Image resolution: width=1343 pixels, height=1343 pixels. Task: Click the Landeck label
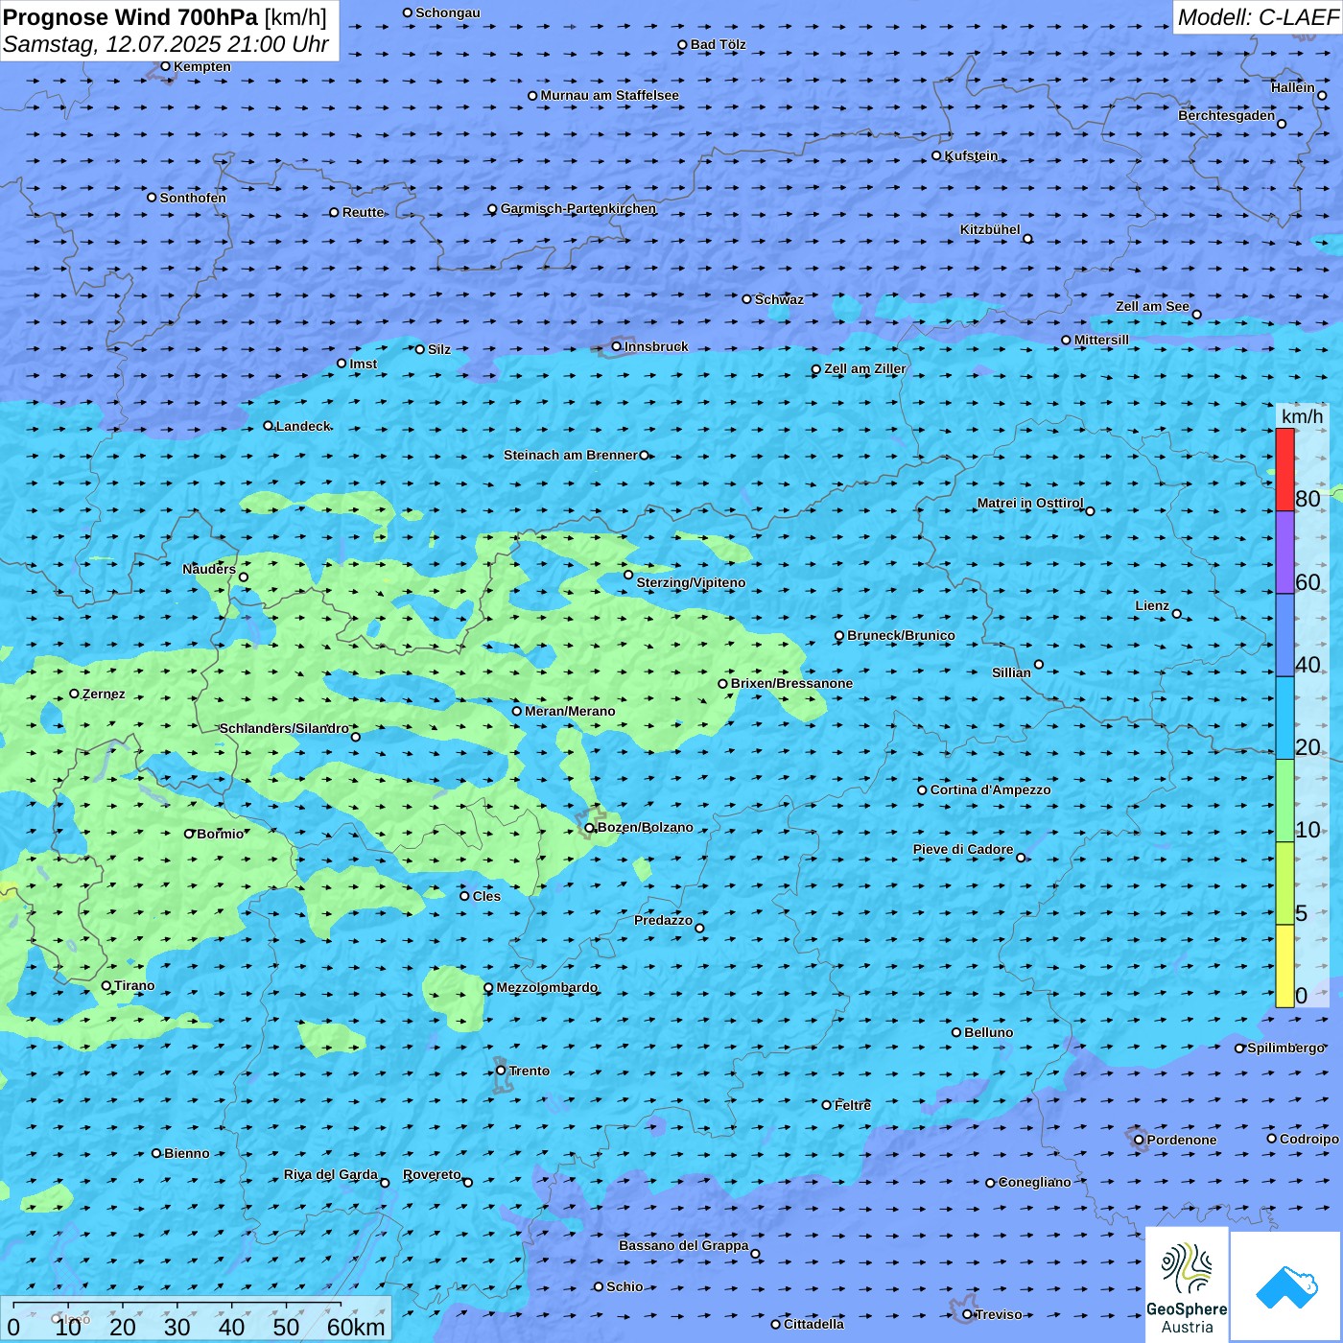pyautogui.click(x=303, y=426)
